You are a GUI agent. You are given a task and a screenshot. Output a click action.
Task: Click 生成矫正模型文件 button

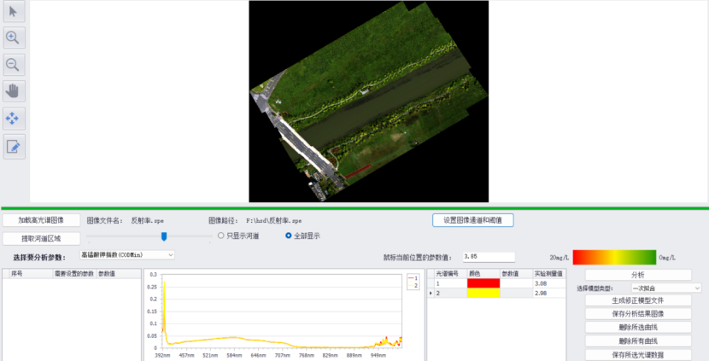click(x=637, y=300)
